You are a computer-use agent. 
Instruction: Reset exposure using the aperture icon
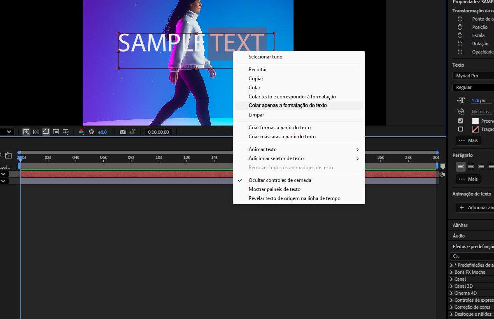pos(92,132)
